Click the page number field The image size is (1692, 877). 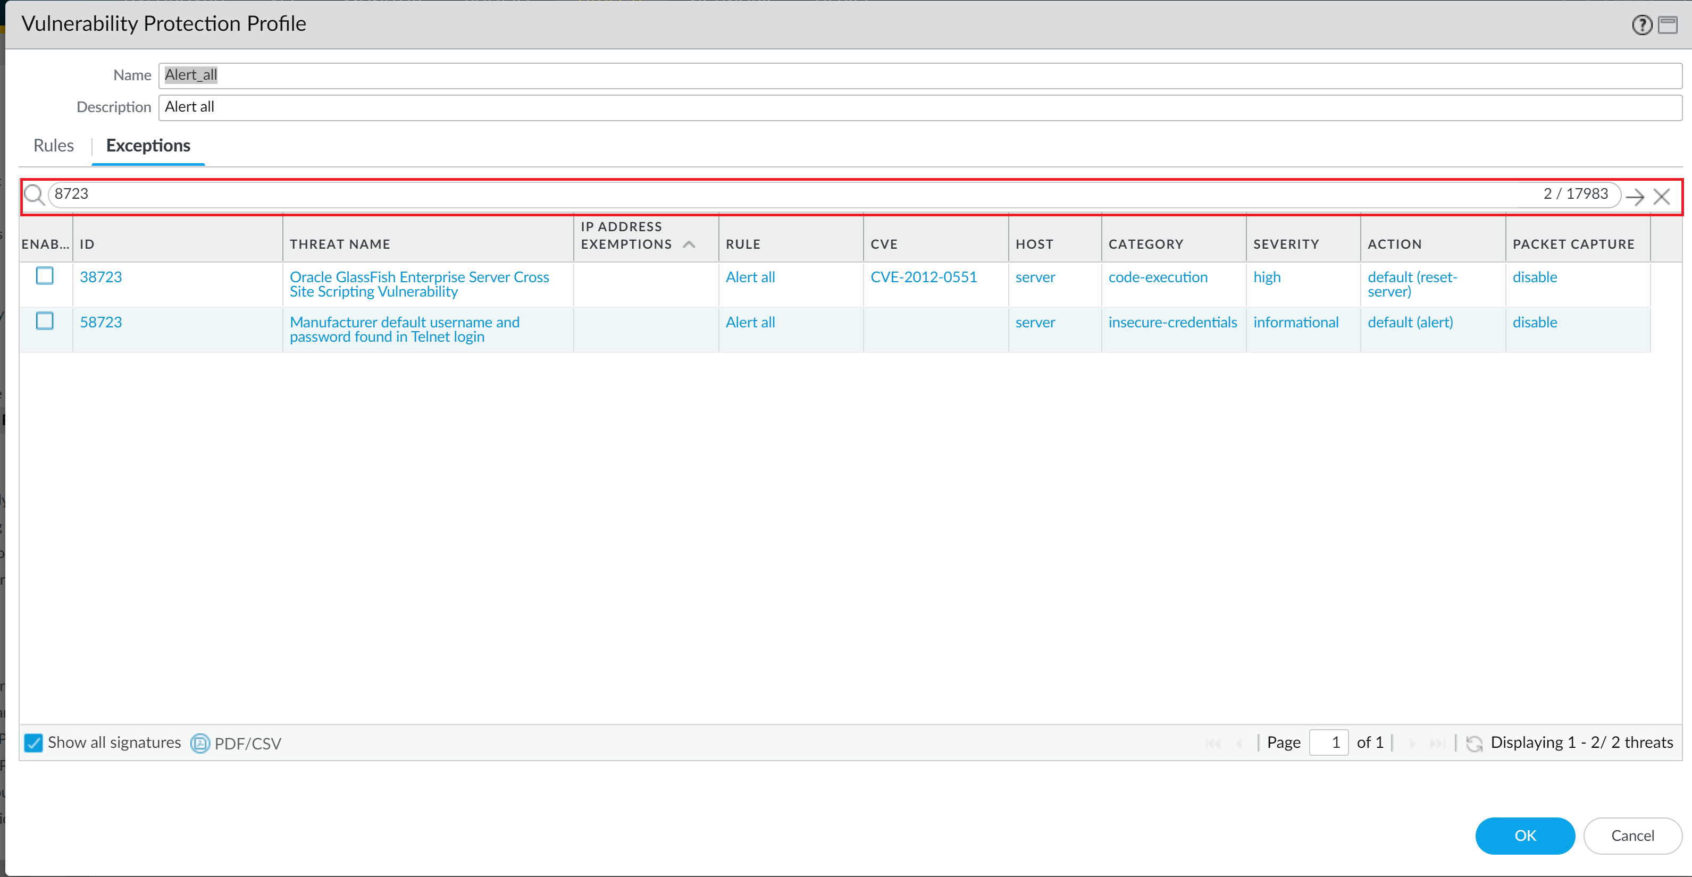click(1328, 743)
